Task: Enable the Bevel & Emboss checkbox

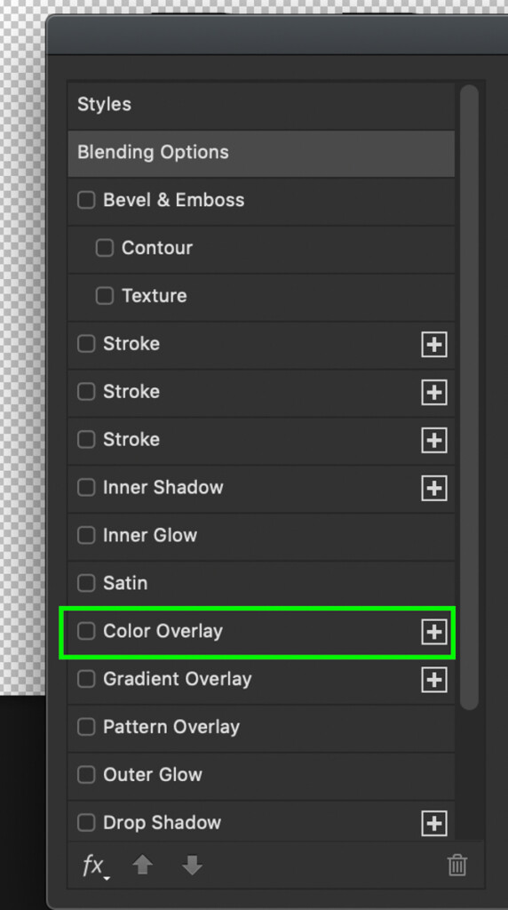Action: coord(86,200)
